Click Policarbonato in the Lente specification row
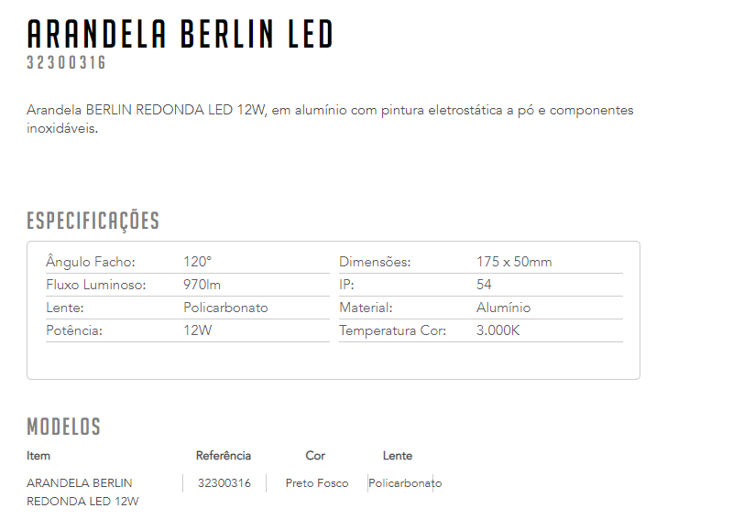The width and height of the screenshot is (733, 519). pyautogui.click(x=225, y=308)
